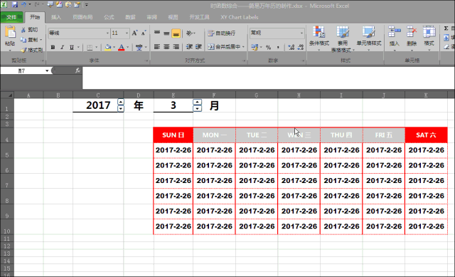Screen dimensions: 455x277
Task: Click the Cut scissors icon
Action: 23,30
